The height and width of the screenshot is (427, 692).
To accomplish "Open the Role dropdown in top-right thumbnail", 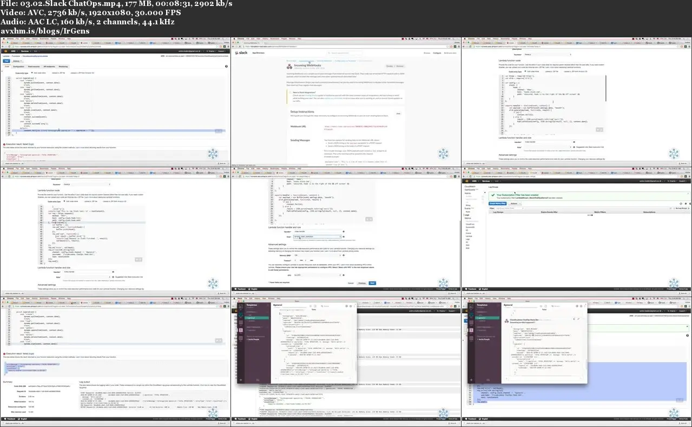I will [548, 147].
